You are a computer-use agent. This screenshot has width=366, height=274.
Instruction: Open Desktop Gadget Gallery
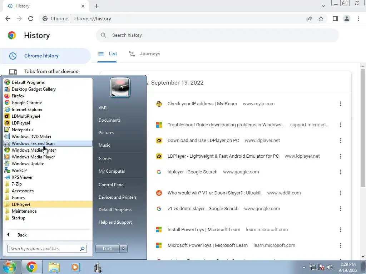coord(48,89)
